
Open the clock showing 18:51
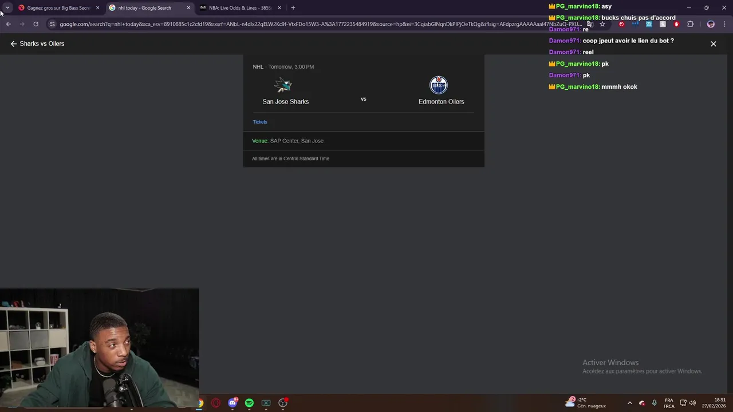point(714,403)
